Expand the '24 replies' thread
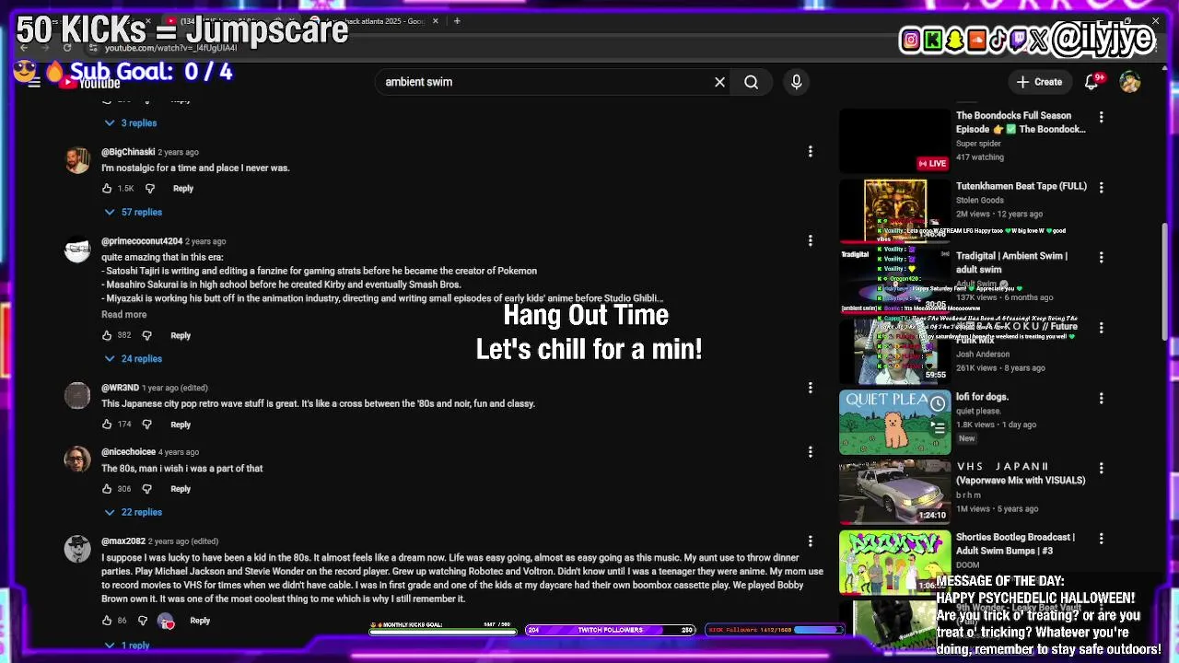Viewport: 1179px width, 663px height. click(x=134, y=358)
